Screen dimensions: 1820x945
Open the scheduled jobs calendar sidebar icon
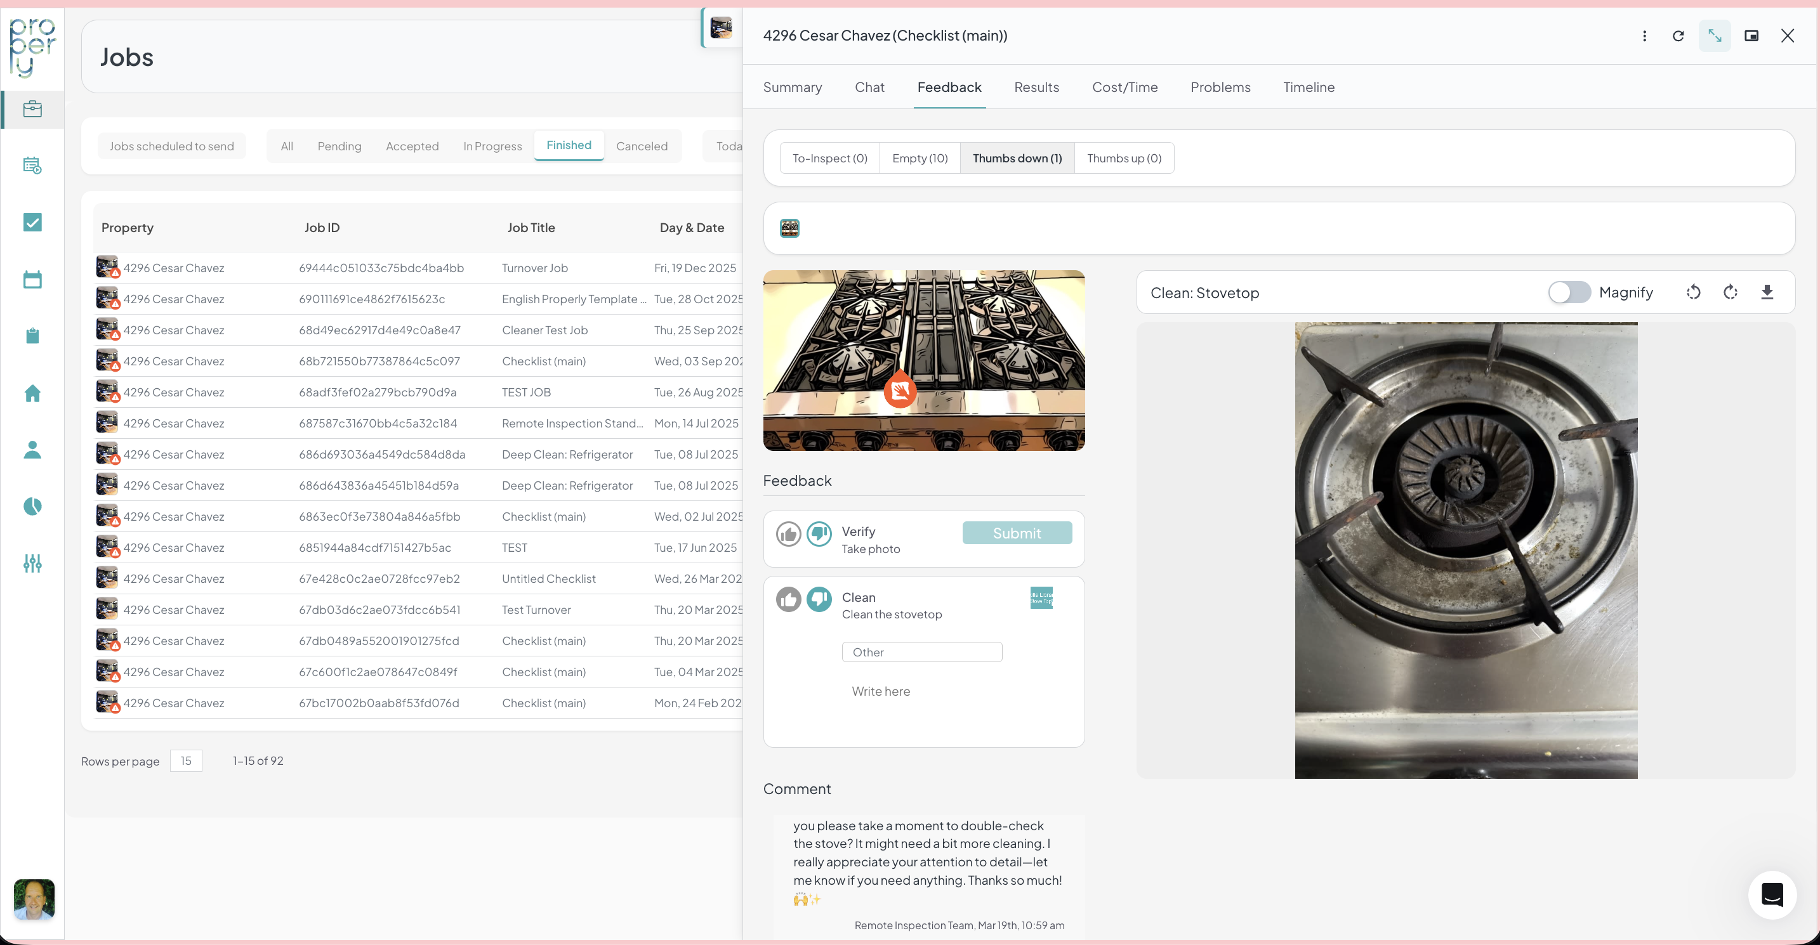[32, 166]
